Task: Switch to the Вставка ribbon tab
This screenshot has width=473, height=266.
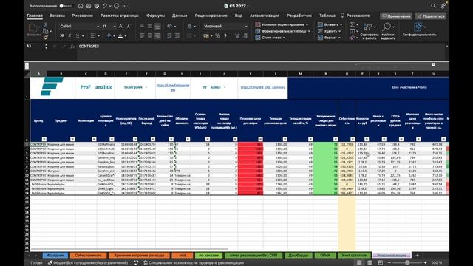Action: point(57,16)
